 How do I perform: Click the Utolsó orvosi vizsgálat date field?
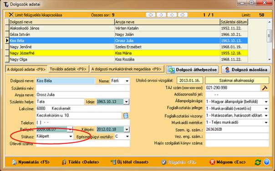point(190,80)
